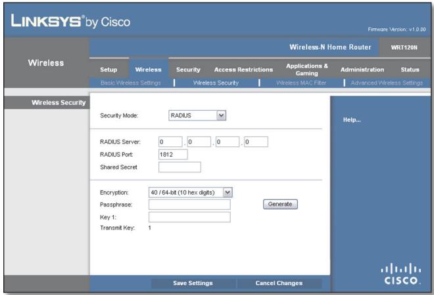434x295 pixels.
Task: Select the RADIUS security mode combo box
Action: click(197, 115)
